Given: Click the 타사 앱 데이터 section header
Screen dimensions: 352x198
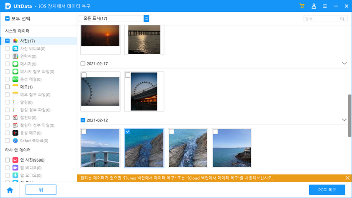Looking at the screenshot, I should [x=18, y=150].
